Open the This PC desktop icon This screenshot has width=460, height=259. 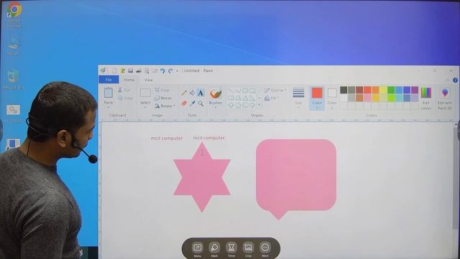point(14,46)
